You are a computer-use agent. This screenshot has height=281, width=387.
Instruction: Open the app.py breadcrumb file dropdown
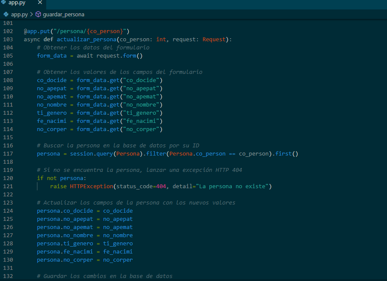[x=19, y=14]
